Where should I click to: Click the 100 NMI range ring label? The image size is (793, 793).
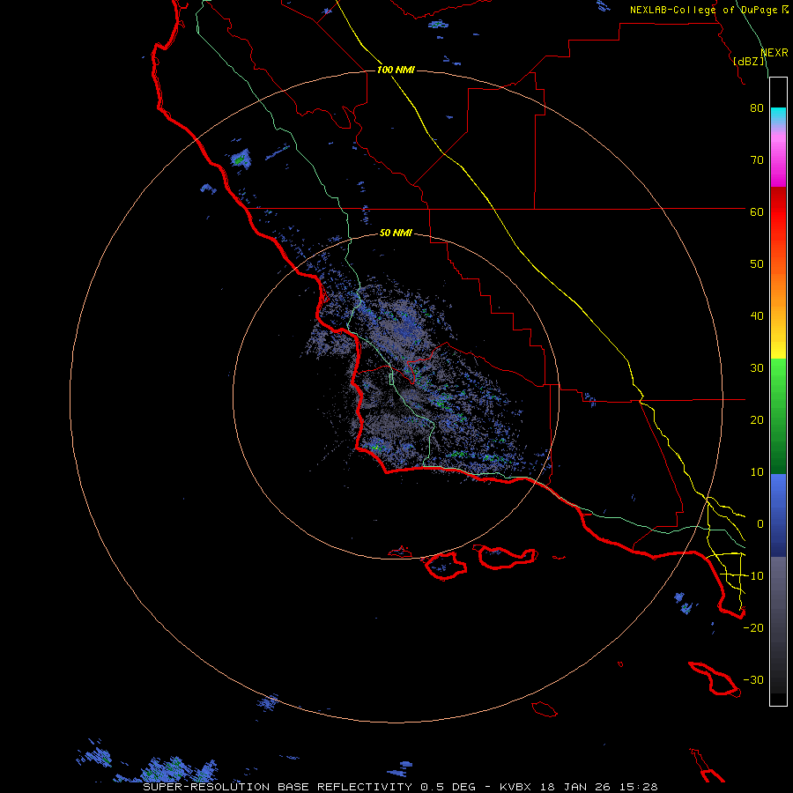[x=396, y=70]
